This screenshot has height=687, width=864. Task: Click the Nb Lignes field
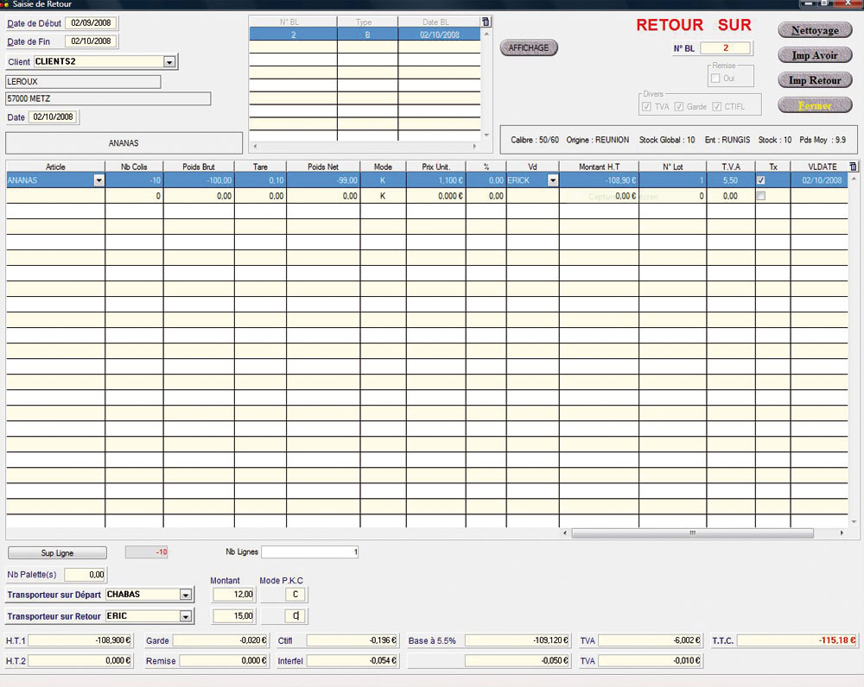point(310,551)
